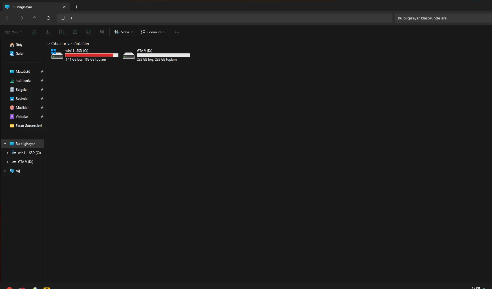Go up one folder level

click(x=35, y=18)
